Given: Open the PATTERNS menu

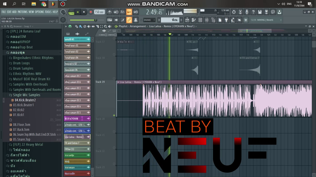Looking at the screenshot, I should pyautogui.click(x=23, y=12).
